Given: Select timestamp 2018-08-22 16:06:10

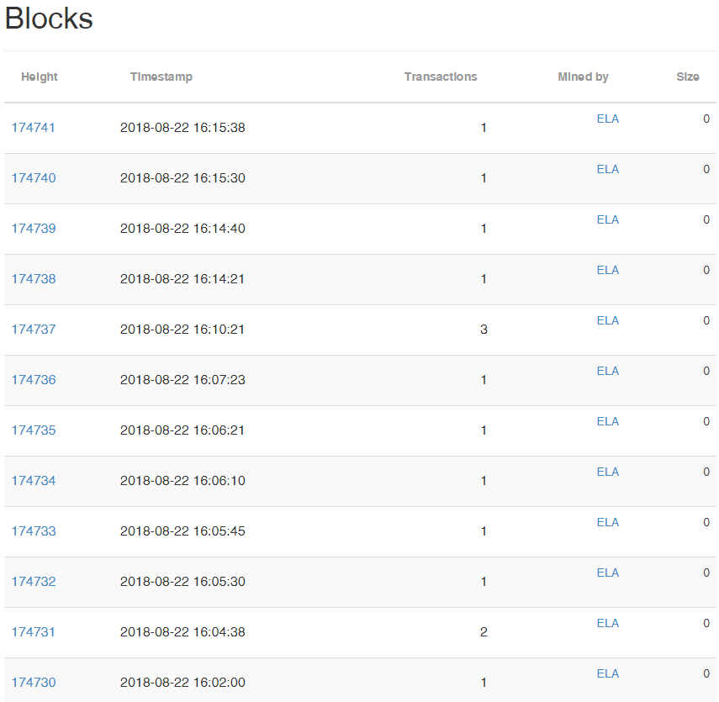Looking at the screenshot, I should point(182,481).
